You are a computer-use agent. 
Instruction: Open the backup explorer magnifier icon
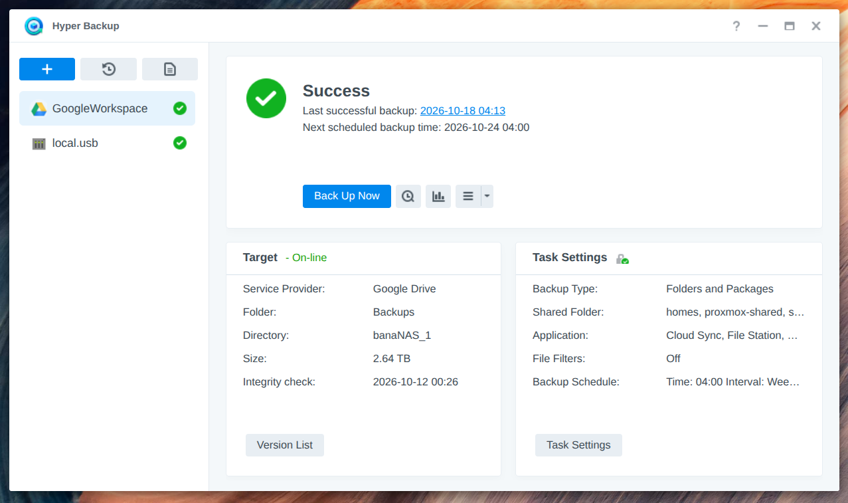pyautogui.click(x=408, y=196)
